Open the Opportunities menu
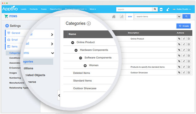This screenshot has width=196, height=114. [56, 9]
